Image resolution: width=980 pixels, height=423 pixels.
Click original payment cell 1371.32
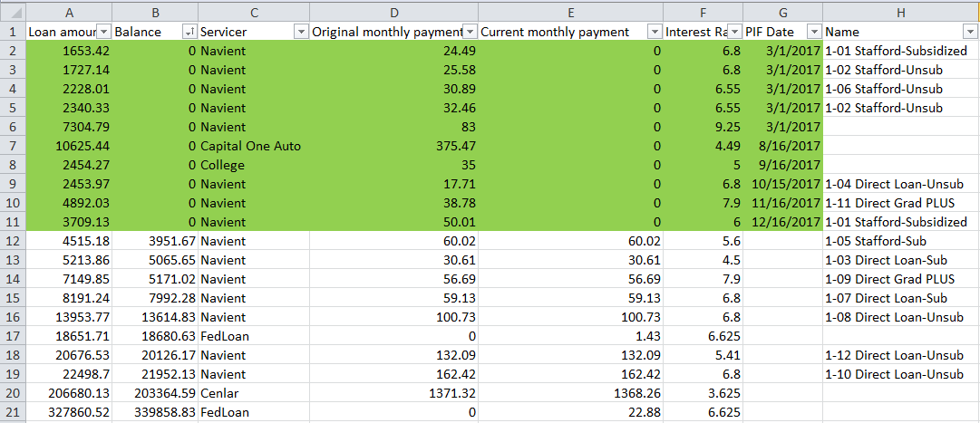(x=393, y=394)
